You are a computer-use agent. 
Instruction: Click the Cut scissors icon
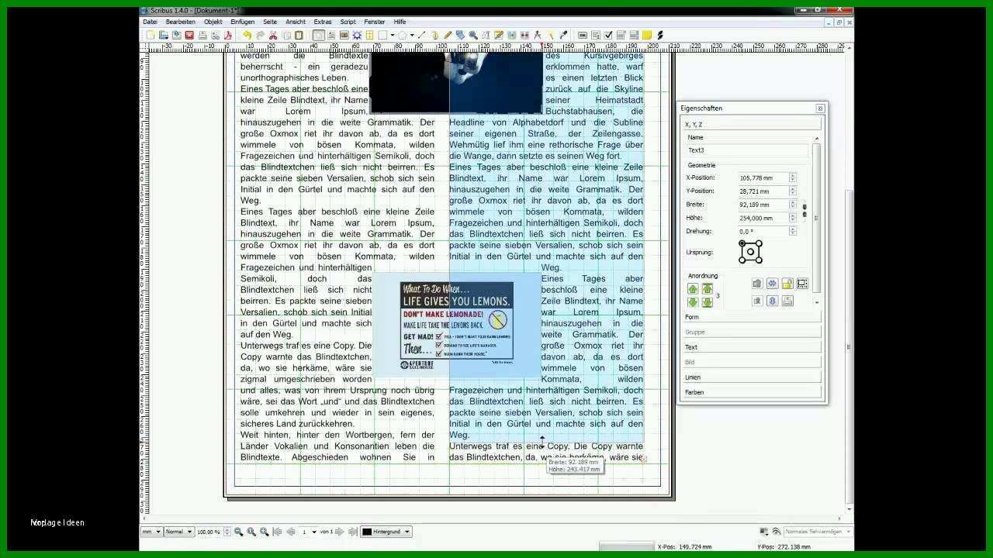tap(273, 35)
